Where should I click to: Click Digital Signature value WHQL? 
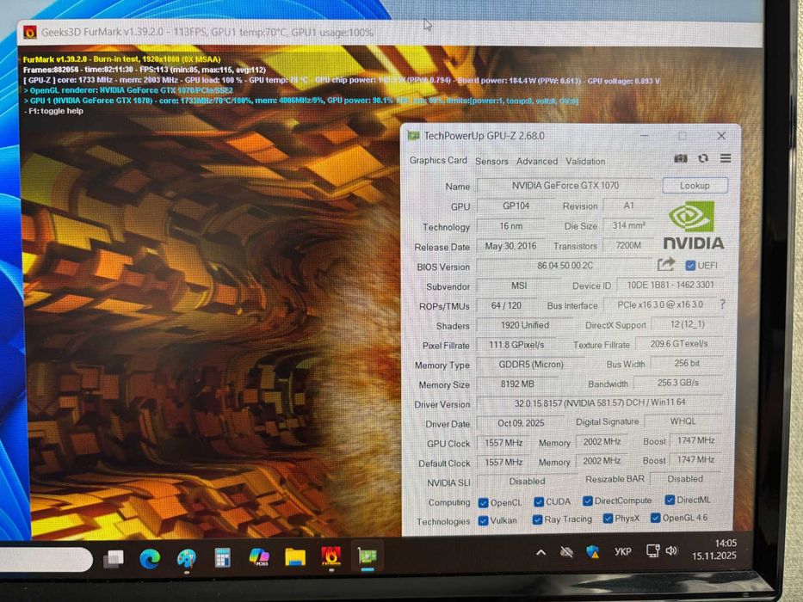click(x=683, y=421)
